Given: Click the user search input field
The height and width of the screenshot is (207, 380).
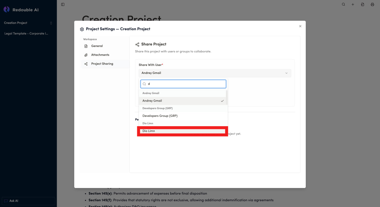Looking at the screenshot, I should point(186,84).
